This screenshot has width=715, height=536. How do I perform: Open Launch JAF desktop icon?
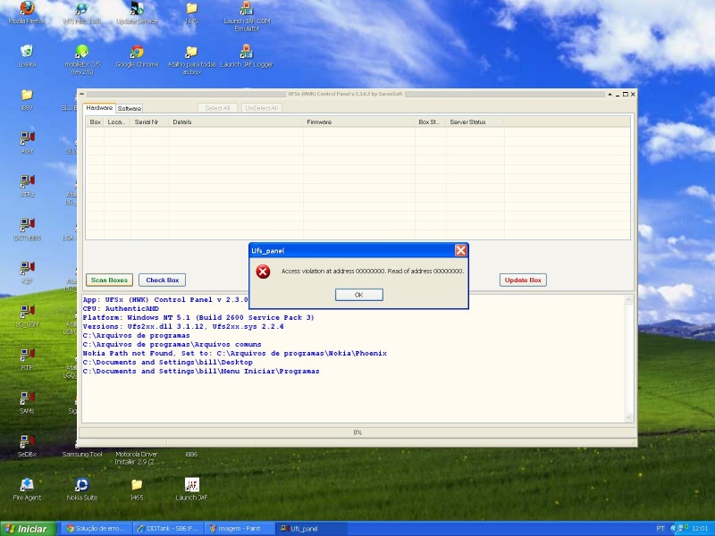click(191, 489)
